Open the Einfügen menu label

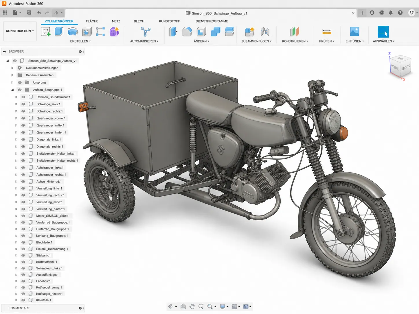(355, 41)
